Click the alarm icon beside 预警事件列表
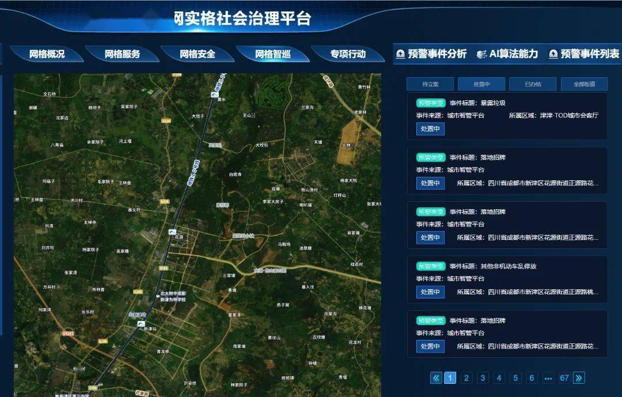The width and height of the screenshot is (622, 397). coord(553,54)
